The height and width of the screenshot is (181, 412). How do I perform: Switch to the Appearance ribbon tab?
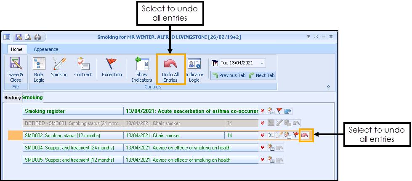click(46, 49)
